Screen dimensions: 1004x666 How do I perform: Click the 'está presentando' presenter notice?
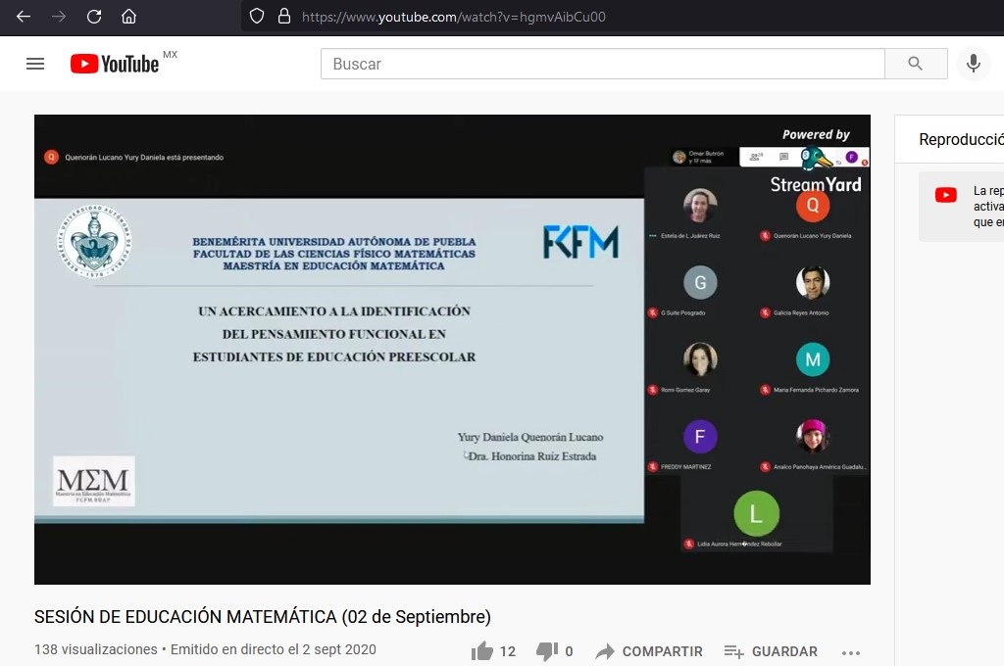click(144, 158)
